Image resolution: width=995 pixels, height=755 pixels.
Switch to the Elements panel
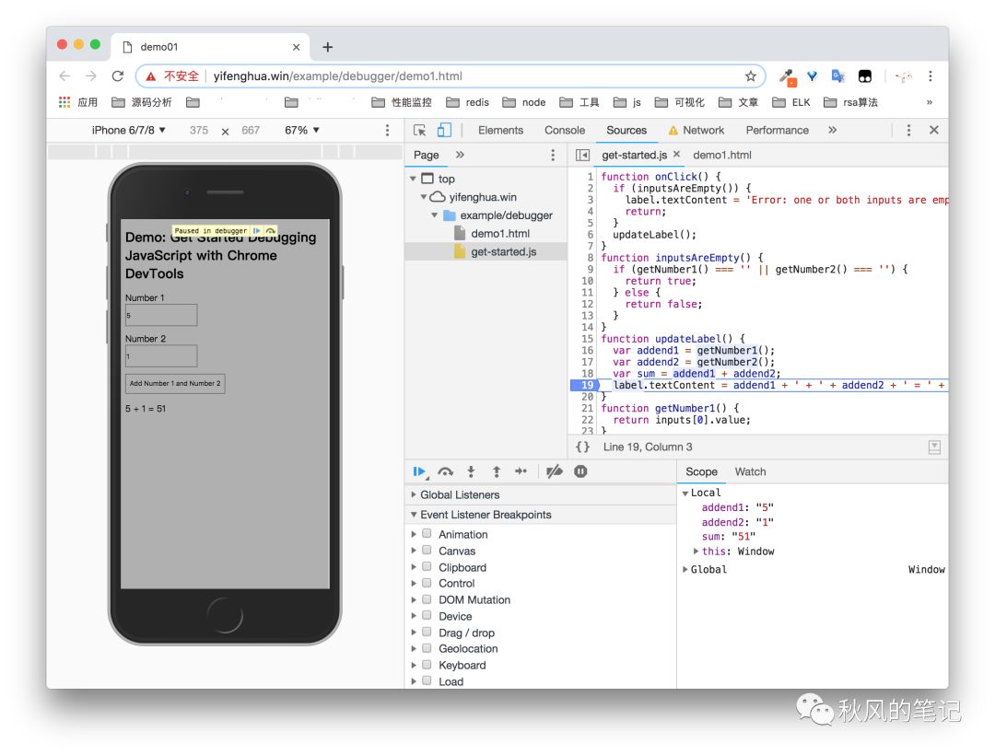coord(500,130)
